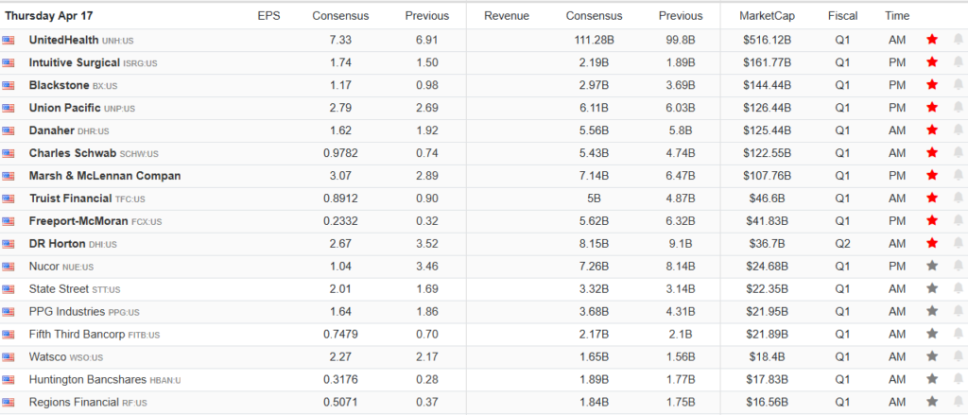Image resolution: width=968 pixels, height=415 pixels.
Task: Click the red star for UnitedHealth
Action: coord(932,40)
